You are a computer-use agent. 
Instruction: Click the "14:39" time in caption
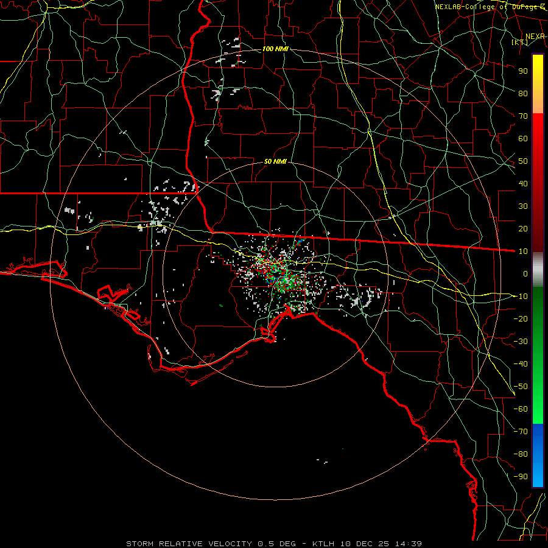(x=408, y=544)
